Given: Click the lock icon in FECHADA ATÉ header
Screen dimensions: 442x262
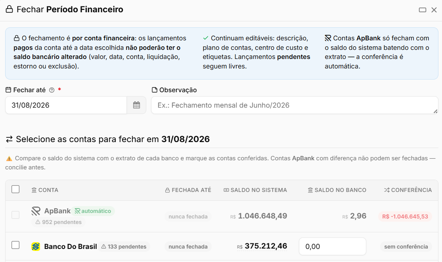Looking at the screenshot, I should tap(167, 190).
